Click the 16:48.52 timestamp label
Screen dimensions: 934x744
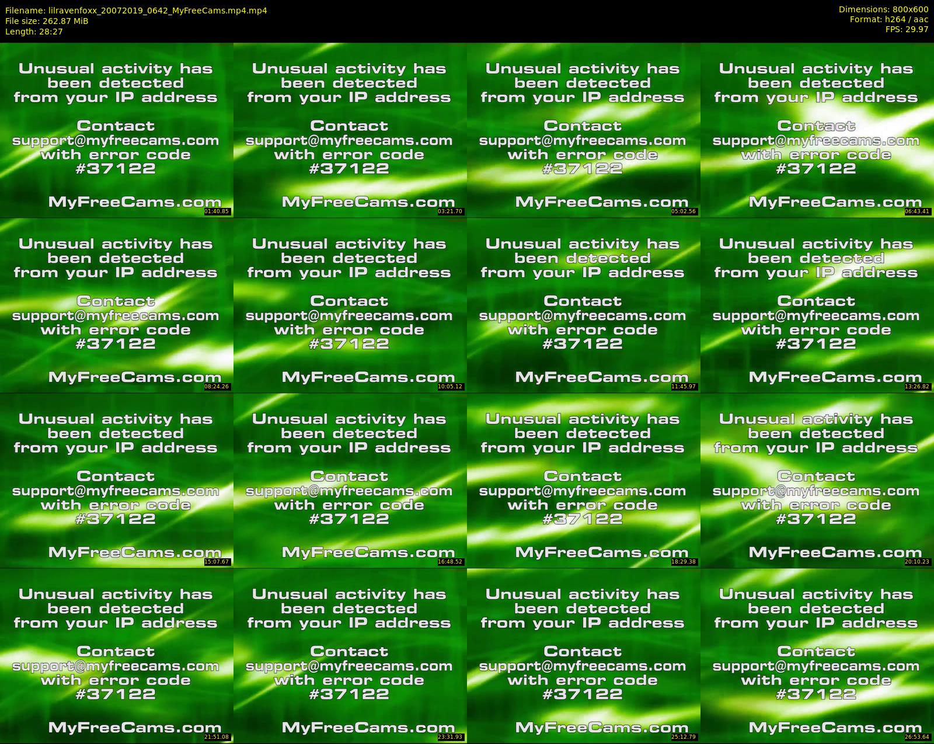pos(451,562)
